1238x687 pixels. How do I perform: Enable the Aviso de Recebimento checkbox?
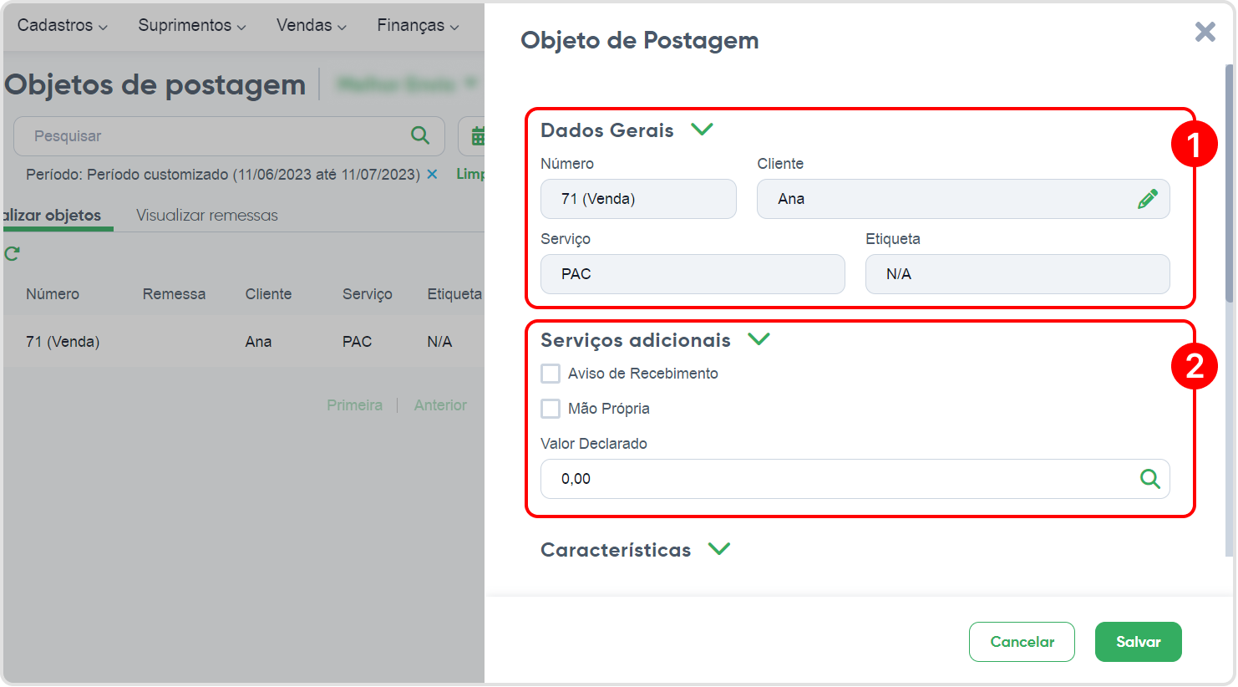coord(551,374)
